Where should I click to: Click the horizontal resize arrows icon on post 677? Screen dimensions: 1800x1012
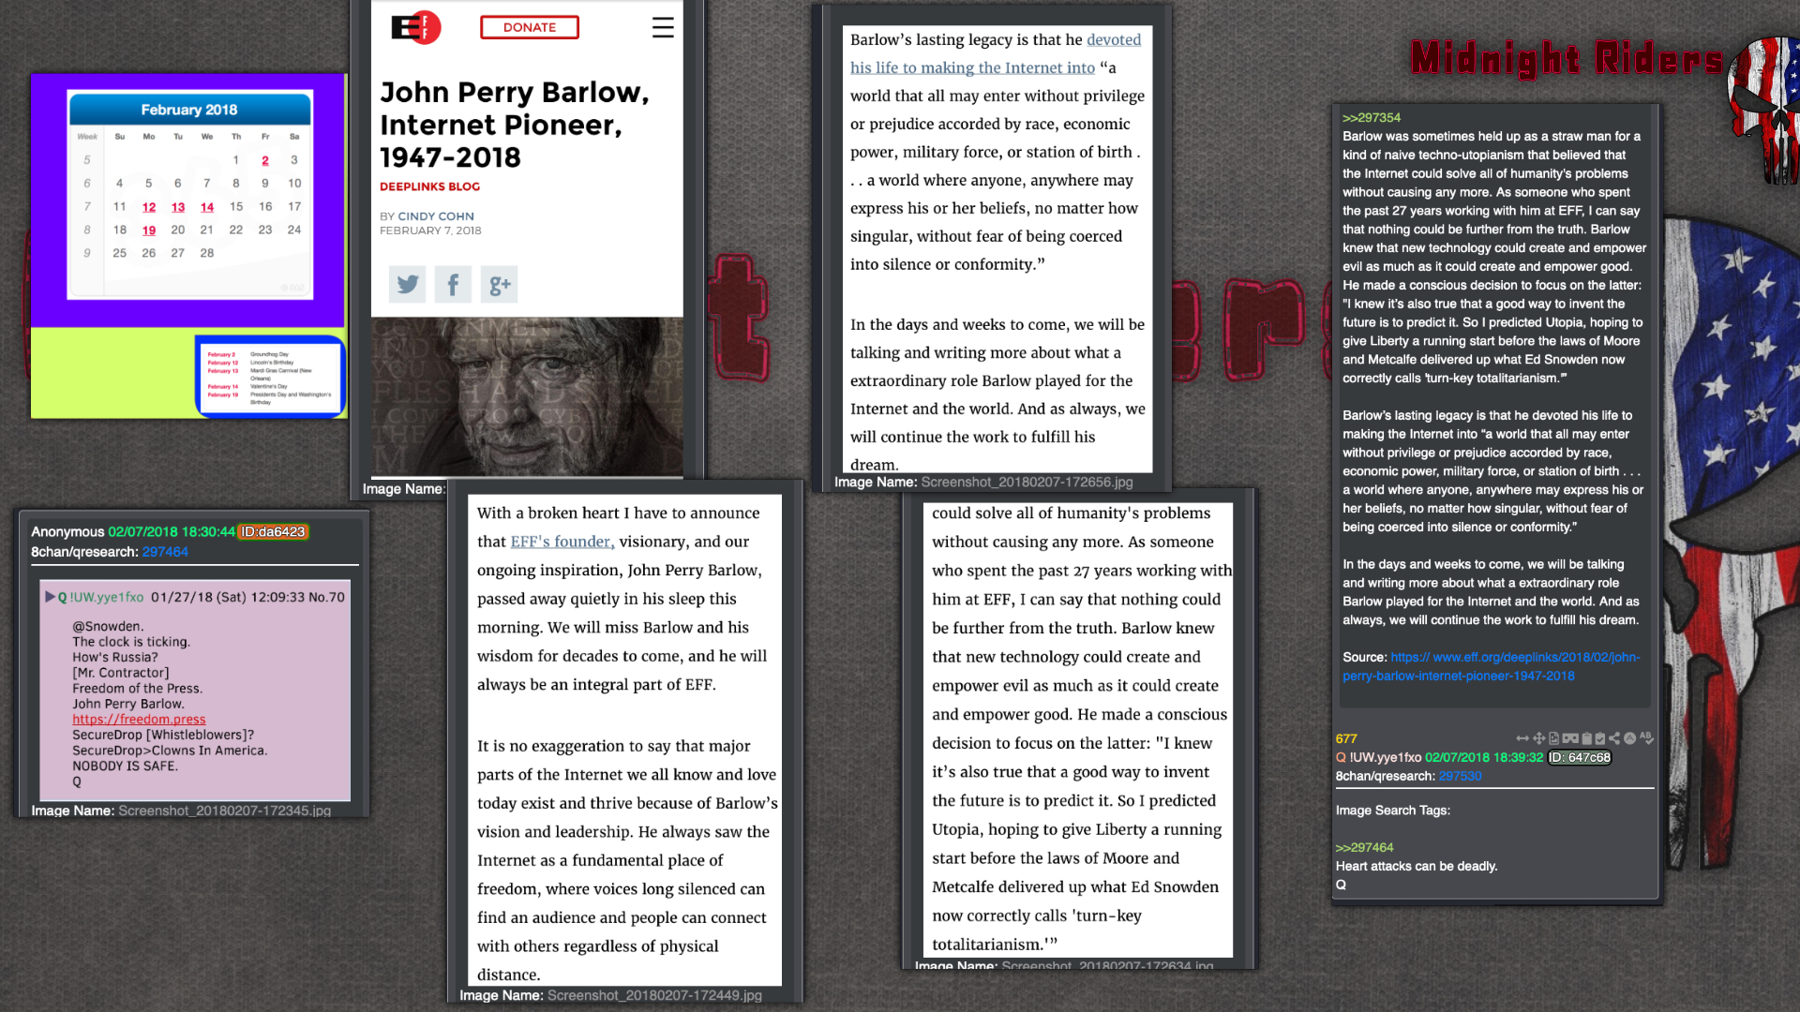tap(1522, 738)
